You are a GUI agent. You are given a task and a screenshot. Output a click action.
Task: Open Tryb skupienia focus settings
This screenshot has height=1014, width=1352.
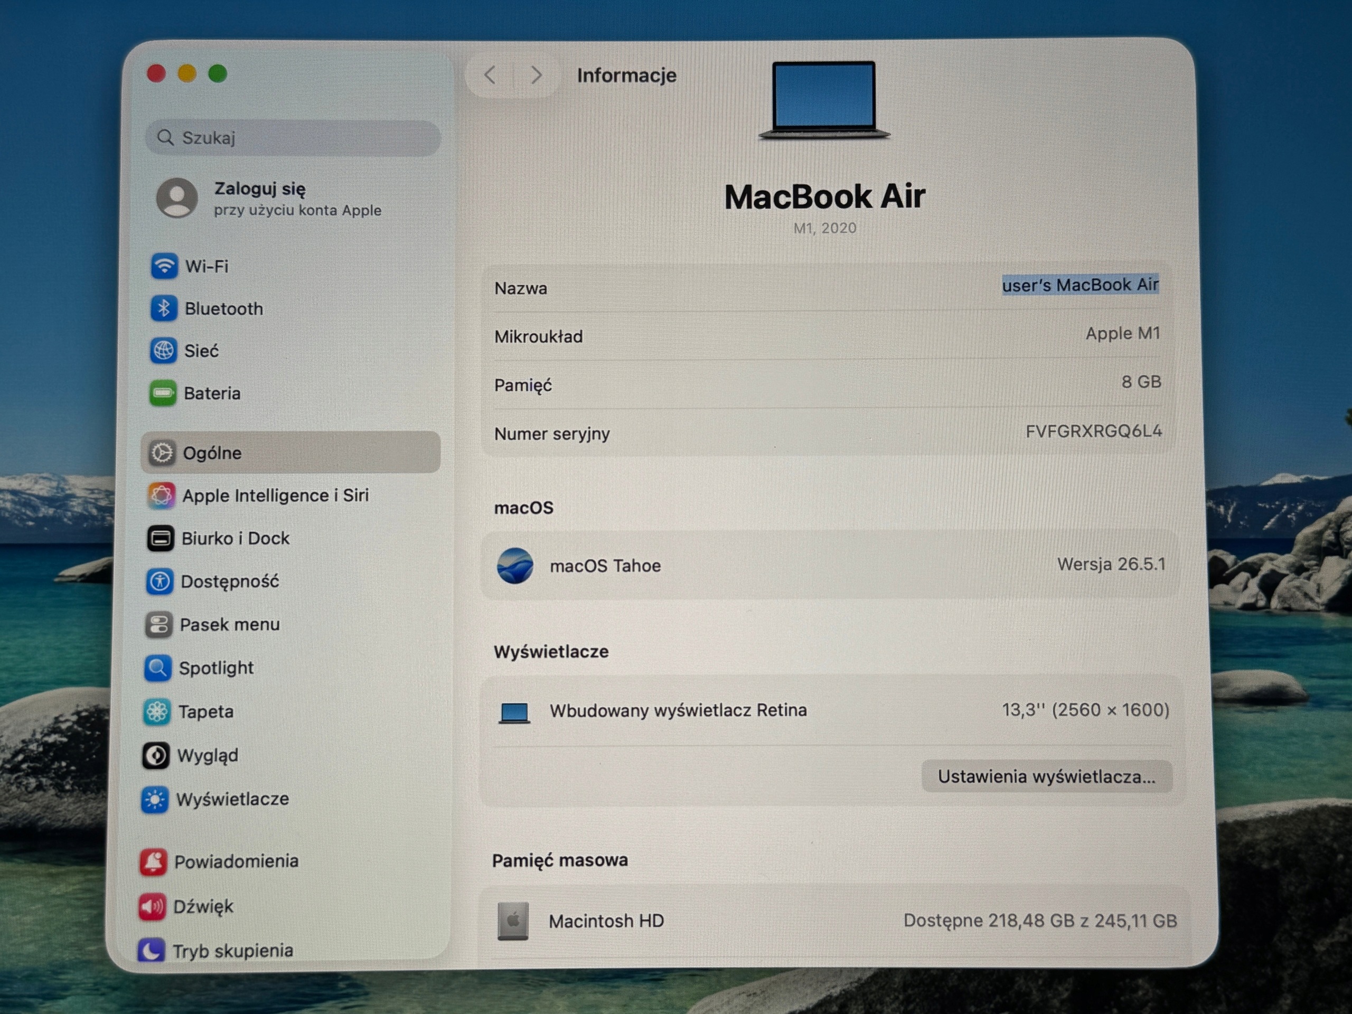click(x=215, y=951)
